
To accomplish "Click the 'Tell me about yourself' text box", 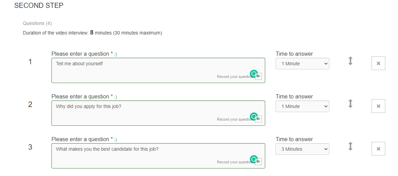I will [158, 70].
